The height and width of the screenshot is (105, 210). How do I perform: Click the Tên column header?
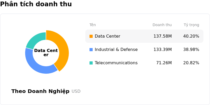pos(93,25)
